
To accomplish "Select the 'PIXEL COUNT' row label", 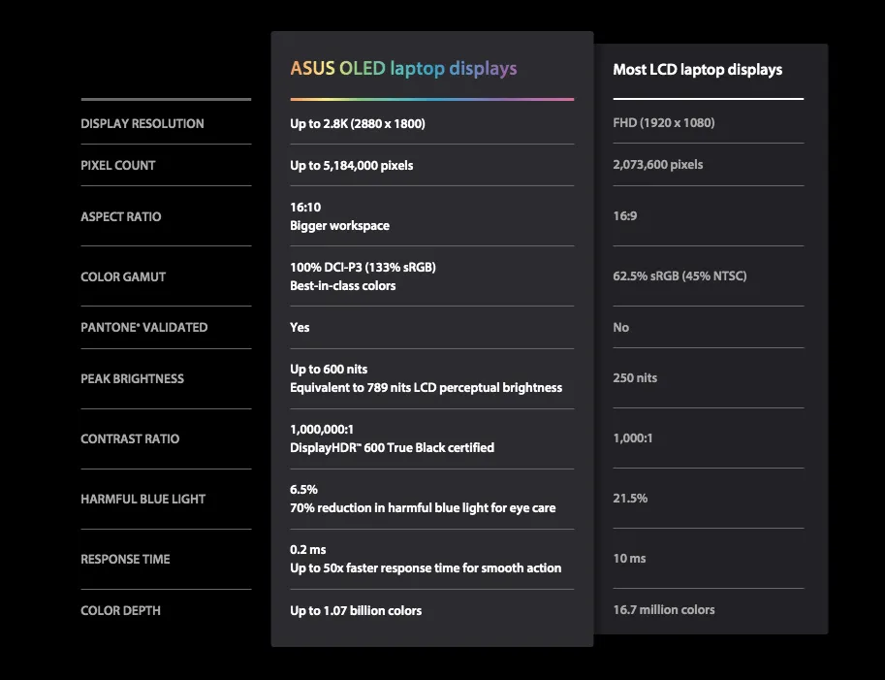I will click(118, 166).
